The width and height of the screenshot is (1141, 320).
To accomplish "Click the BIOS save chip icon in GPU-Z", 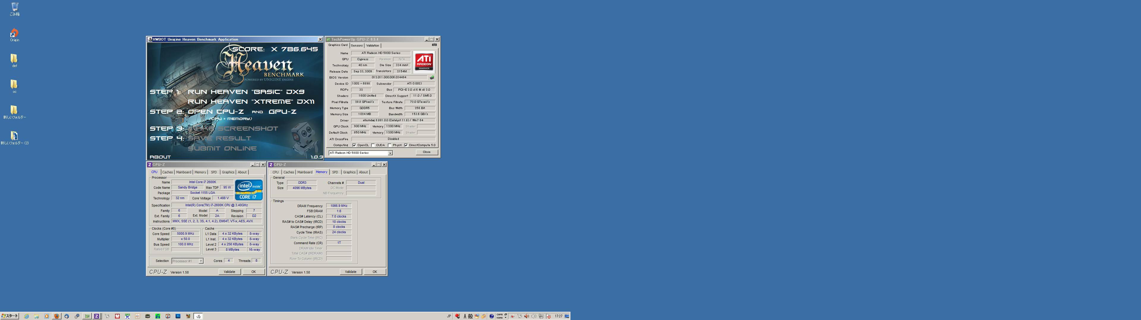I will [x=432, y=77].
